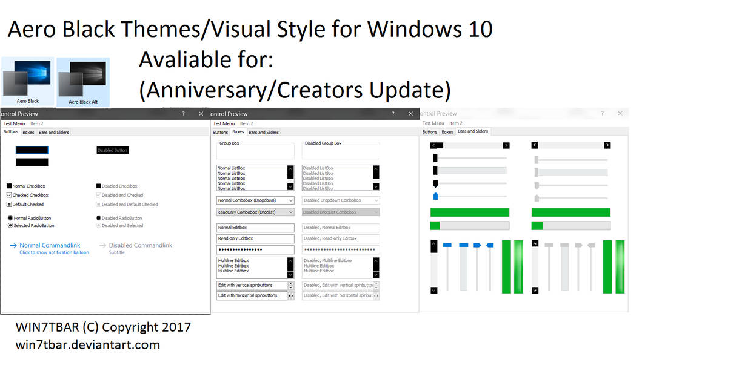Click the Disabled Checkbox
The height and width of the screenshot is (388, 756).
(x=98, y=186)
